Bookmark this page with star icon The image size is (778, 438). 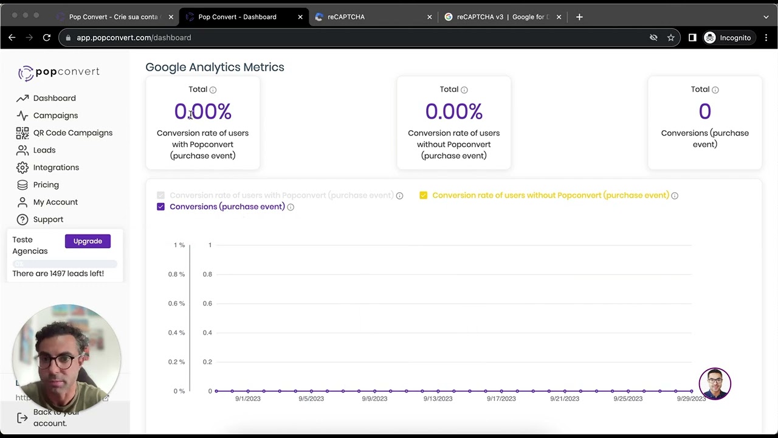click(x=671, y=38)
